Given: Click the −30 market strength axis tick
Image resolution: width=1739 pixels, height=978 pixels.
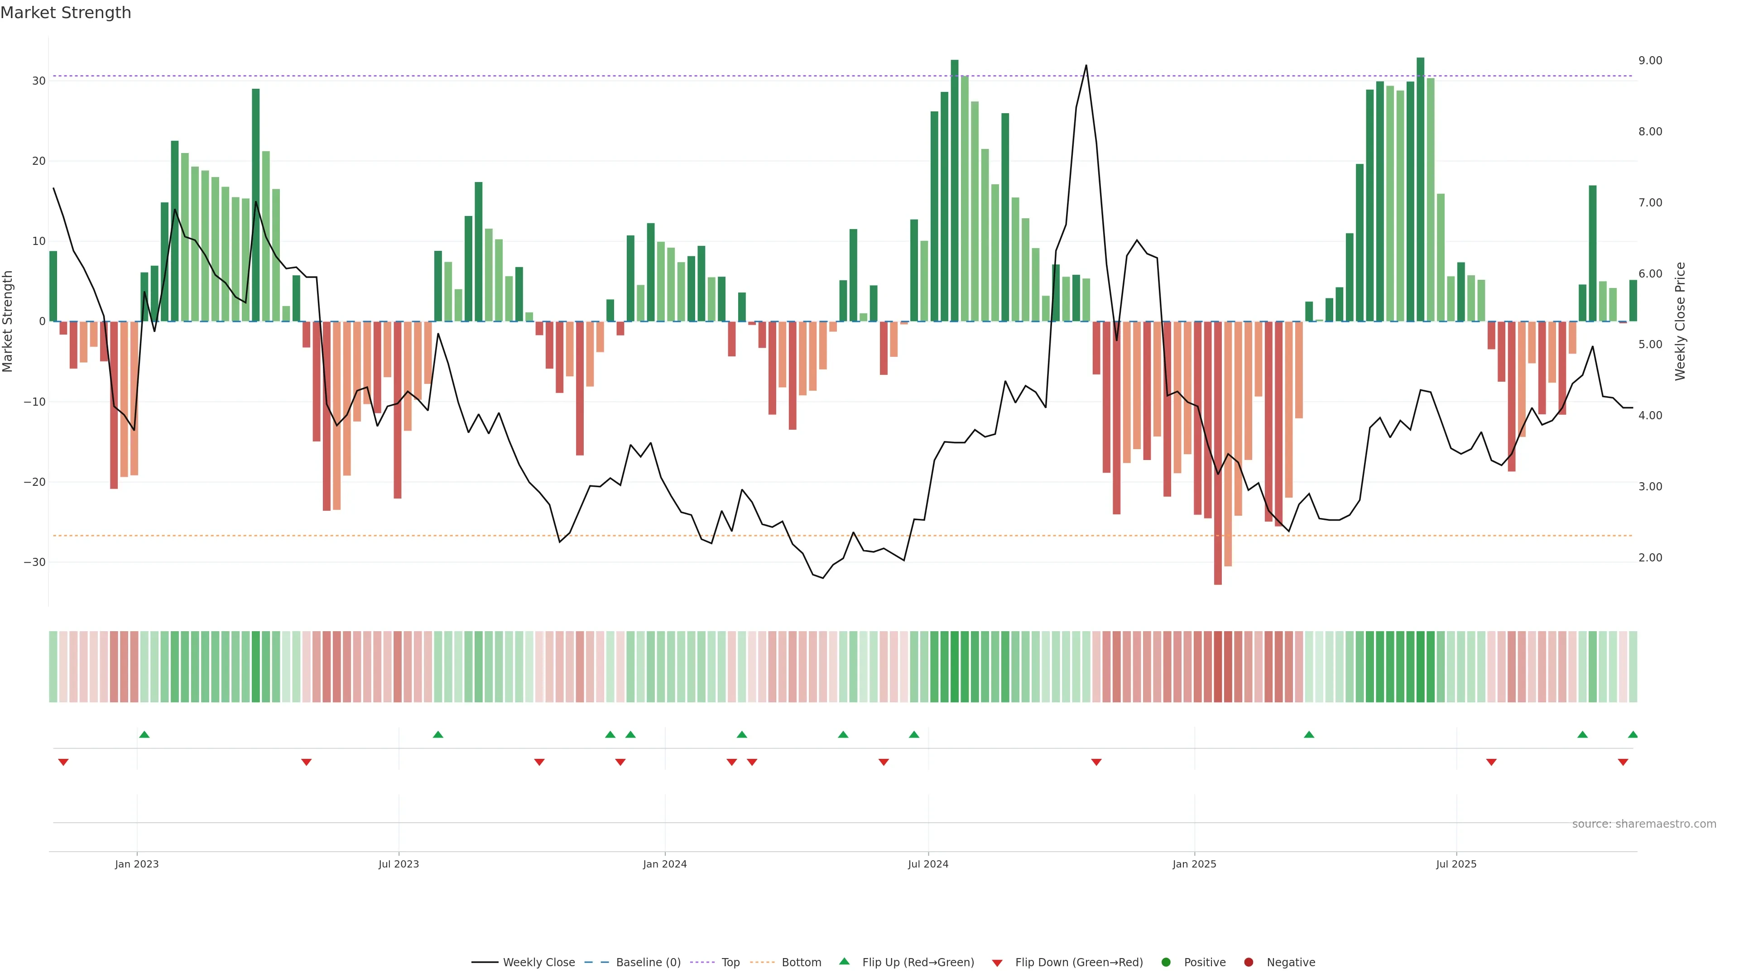Looking at the screenshot, I should click(x=34, y=562).
